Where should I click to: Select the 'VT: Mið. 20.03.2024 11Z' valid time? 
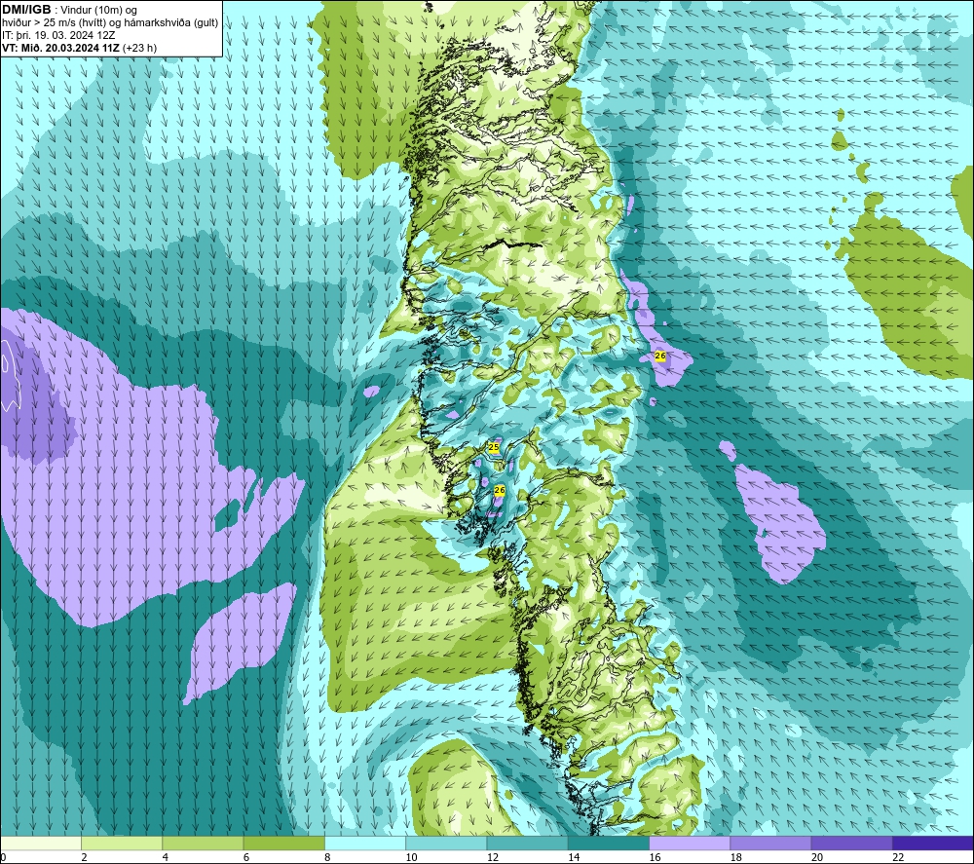[60, 48]
